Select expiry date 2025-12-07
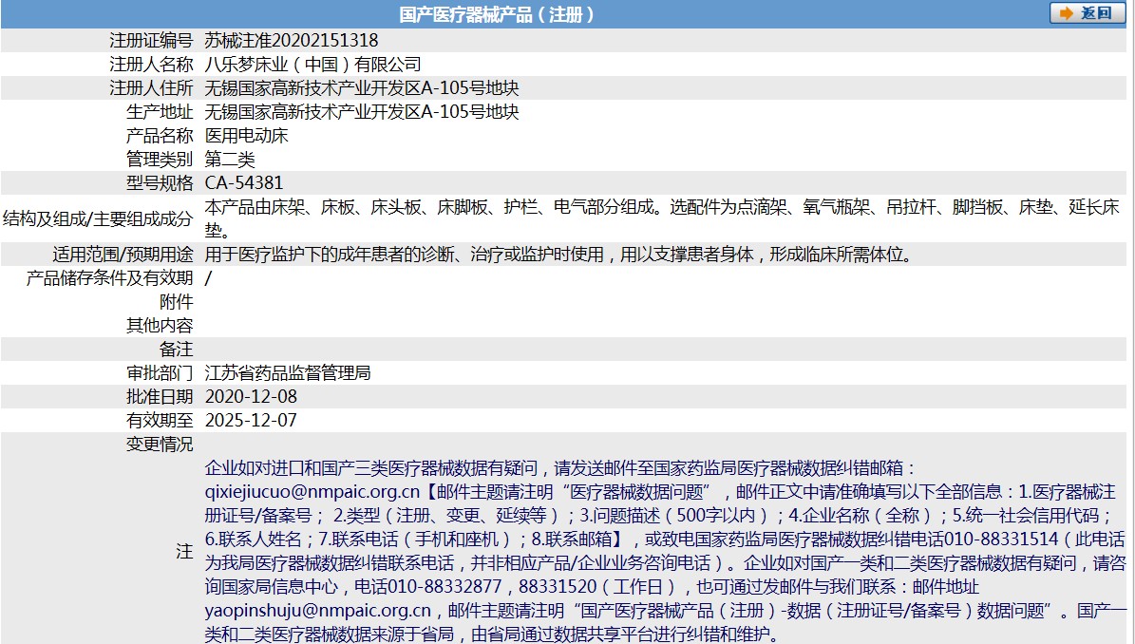 coord(251,421)
